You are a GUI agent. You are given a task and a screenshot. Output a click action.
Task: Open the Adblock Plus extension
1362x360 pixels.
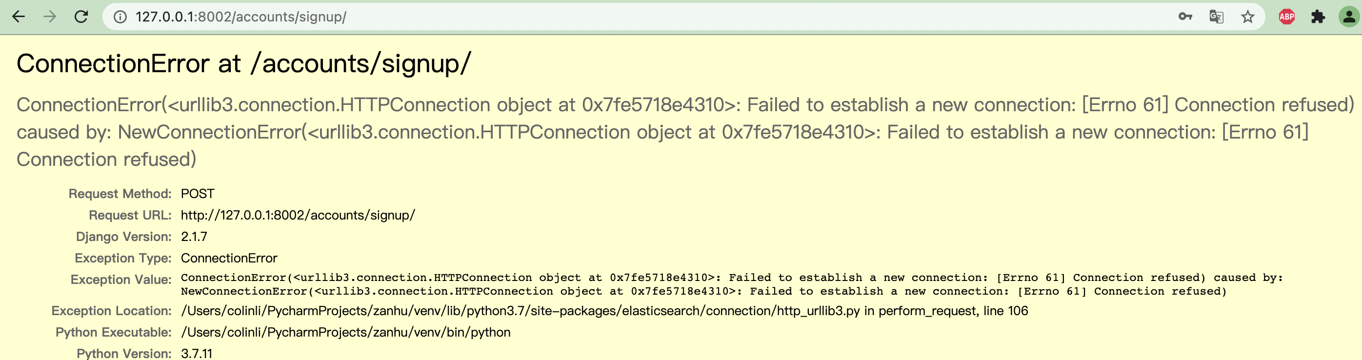(1286, 17)
